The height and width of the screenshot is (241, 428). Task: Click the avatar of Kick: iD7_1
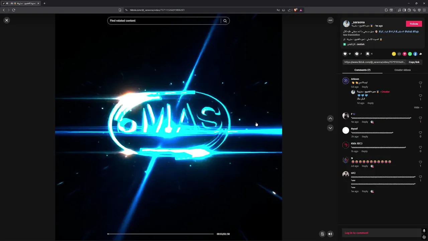[346, 145]
